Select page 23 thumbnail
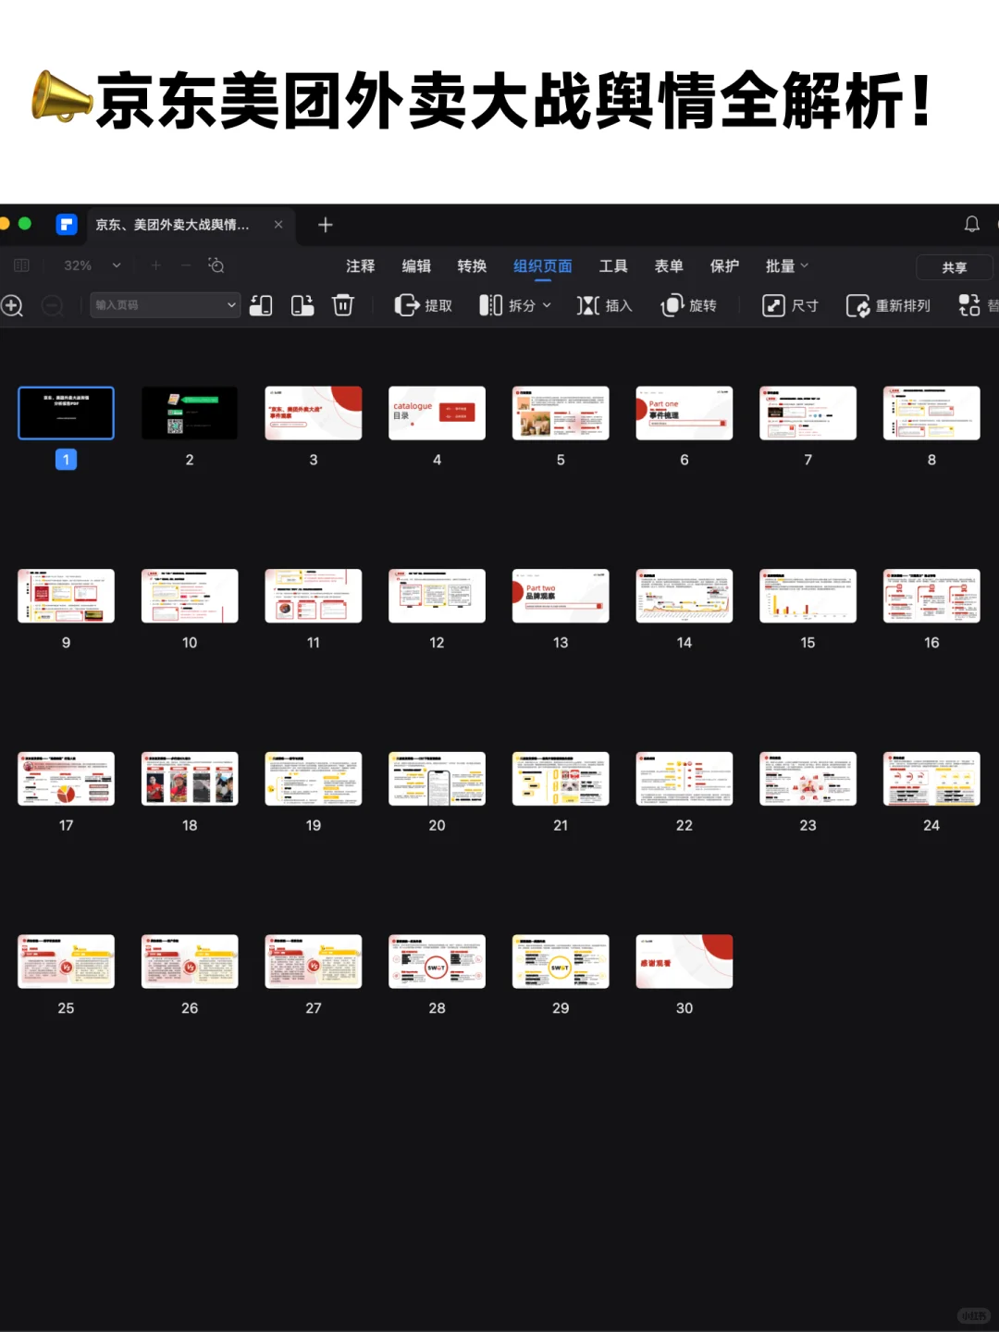Viewport: 999px width, 1332px height. [x=808, y=779]
